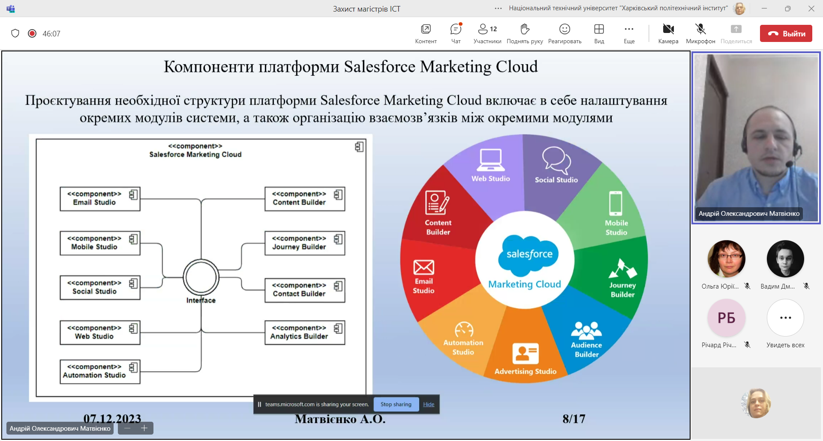Click the red recording indicator icon

point(32,33)
